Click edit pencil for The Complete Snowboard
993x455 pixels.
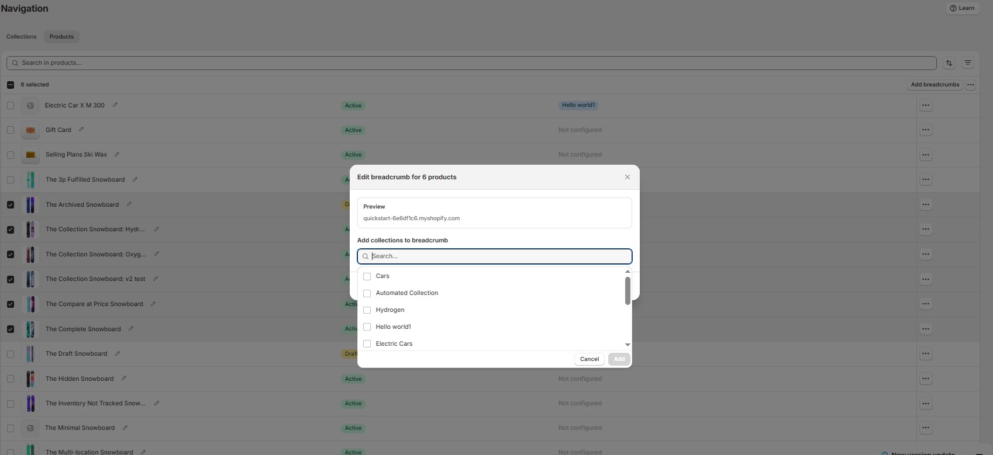pos(131,329)
